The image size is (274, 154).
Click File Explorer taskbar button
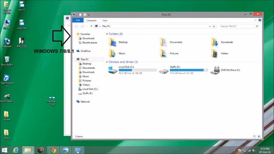(28, 150)
